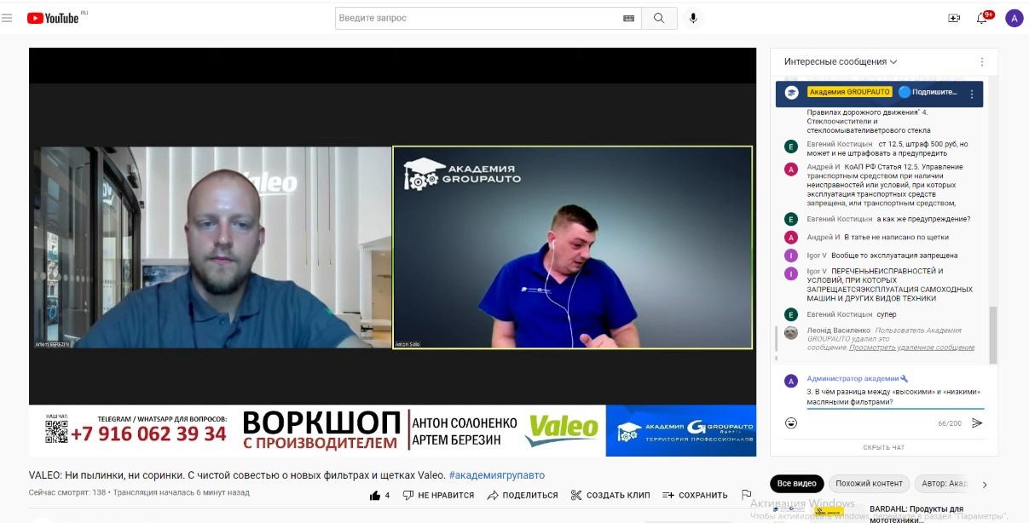Open the chat options three-dot menu
The width and height of the screenshot is (1029, 523).
(982, 62)
